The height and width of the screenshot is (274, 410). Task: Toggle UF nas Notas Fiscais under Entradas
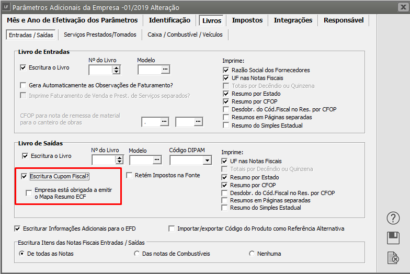pos(226,78)
